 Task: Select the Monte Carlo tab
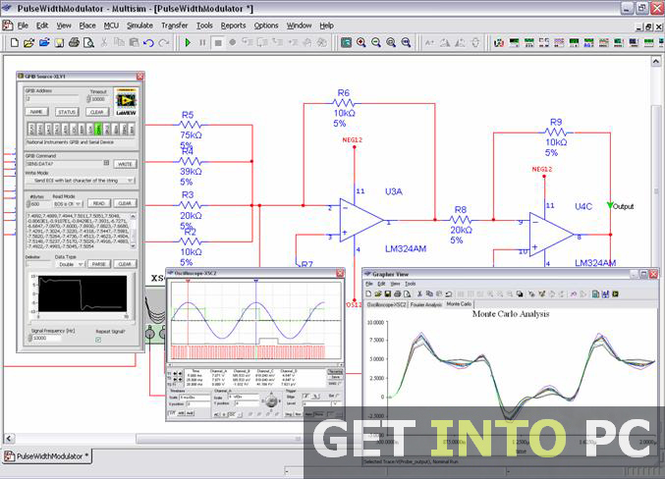click(x=459, y=304)
